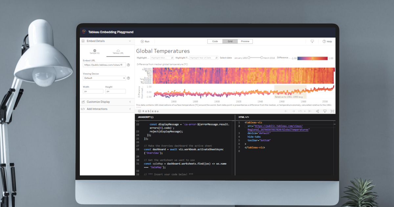Click the 'Make the Overview dashboard' comment line
The width and height of the screenshot is (394, 207).
(x=178, y=146)
